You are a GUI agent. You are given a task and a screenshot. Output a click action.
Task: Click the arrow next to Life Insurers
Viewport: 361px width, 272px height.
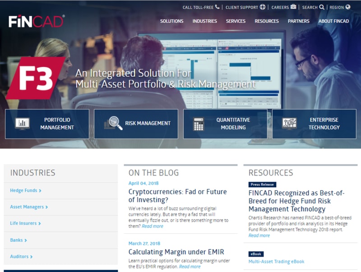coord(40,223)
